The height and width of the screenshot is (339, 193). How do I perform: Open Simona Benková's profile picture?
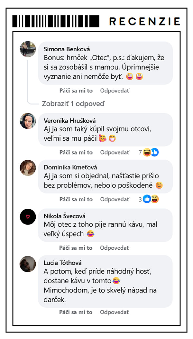point(28,49)
